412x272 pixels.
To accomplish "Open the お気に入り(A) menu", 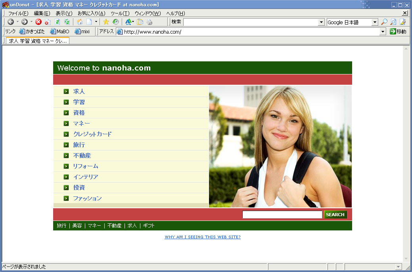I will pyautogui.click(x=92, y=13).
